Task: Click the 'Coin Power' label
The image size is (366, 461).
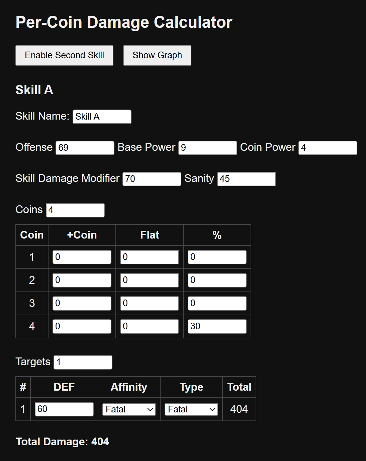Action: coord(268,147)
